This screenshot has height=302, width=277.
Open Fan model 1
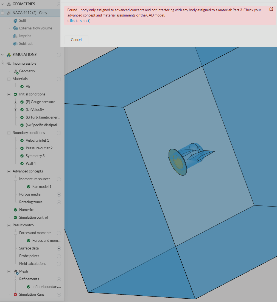[x=42, y=187]
